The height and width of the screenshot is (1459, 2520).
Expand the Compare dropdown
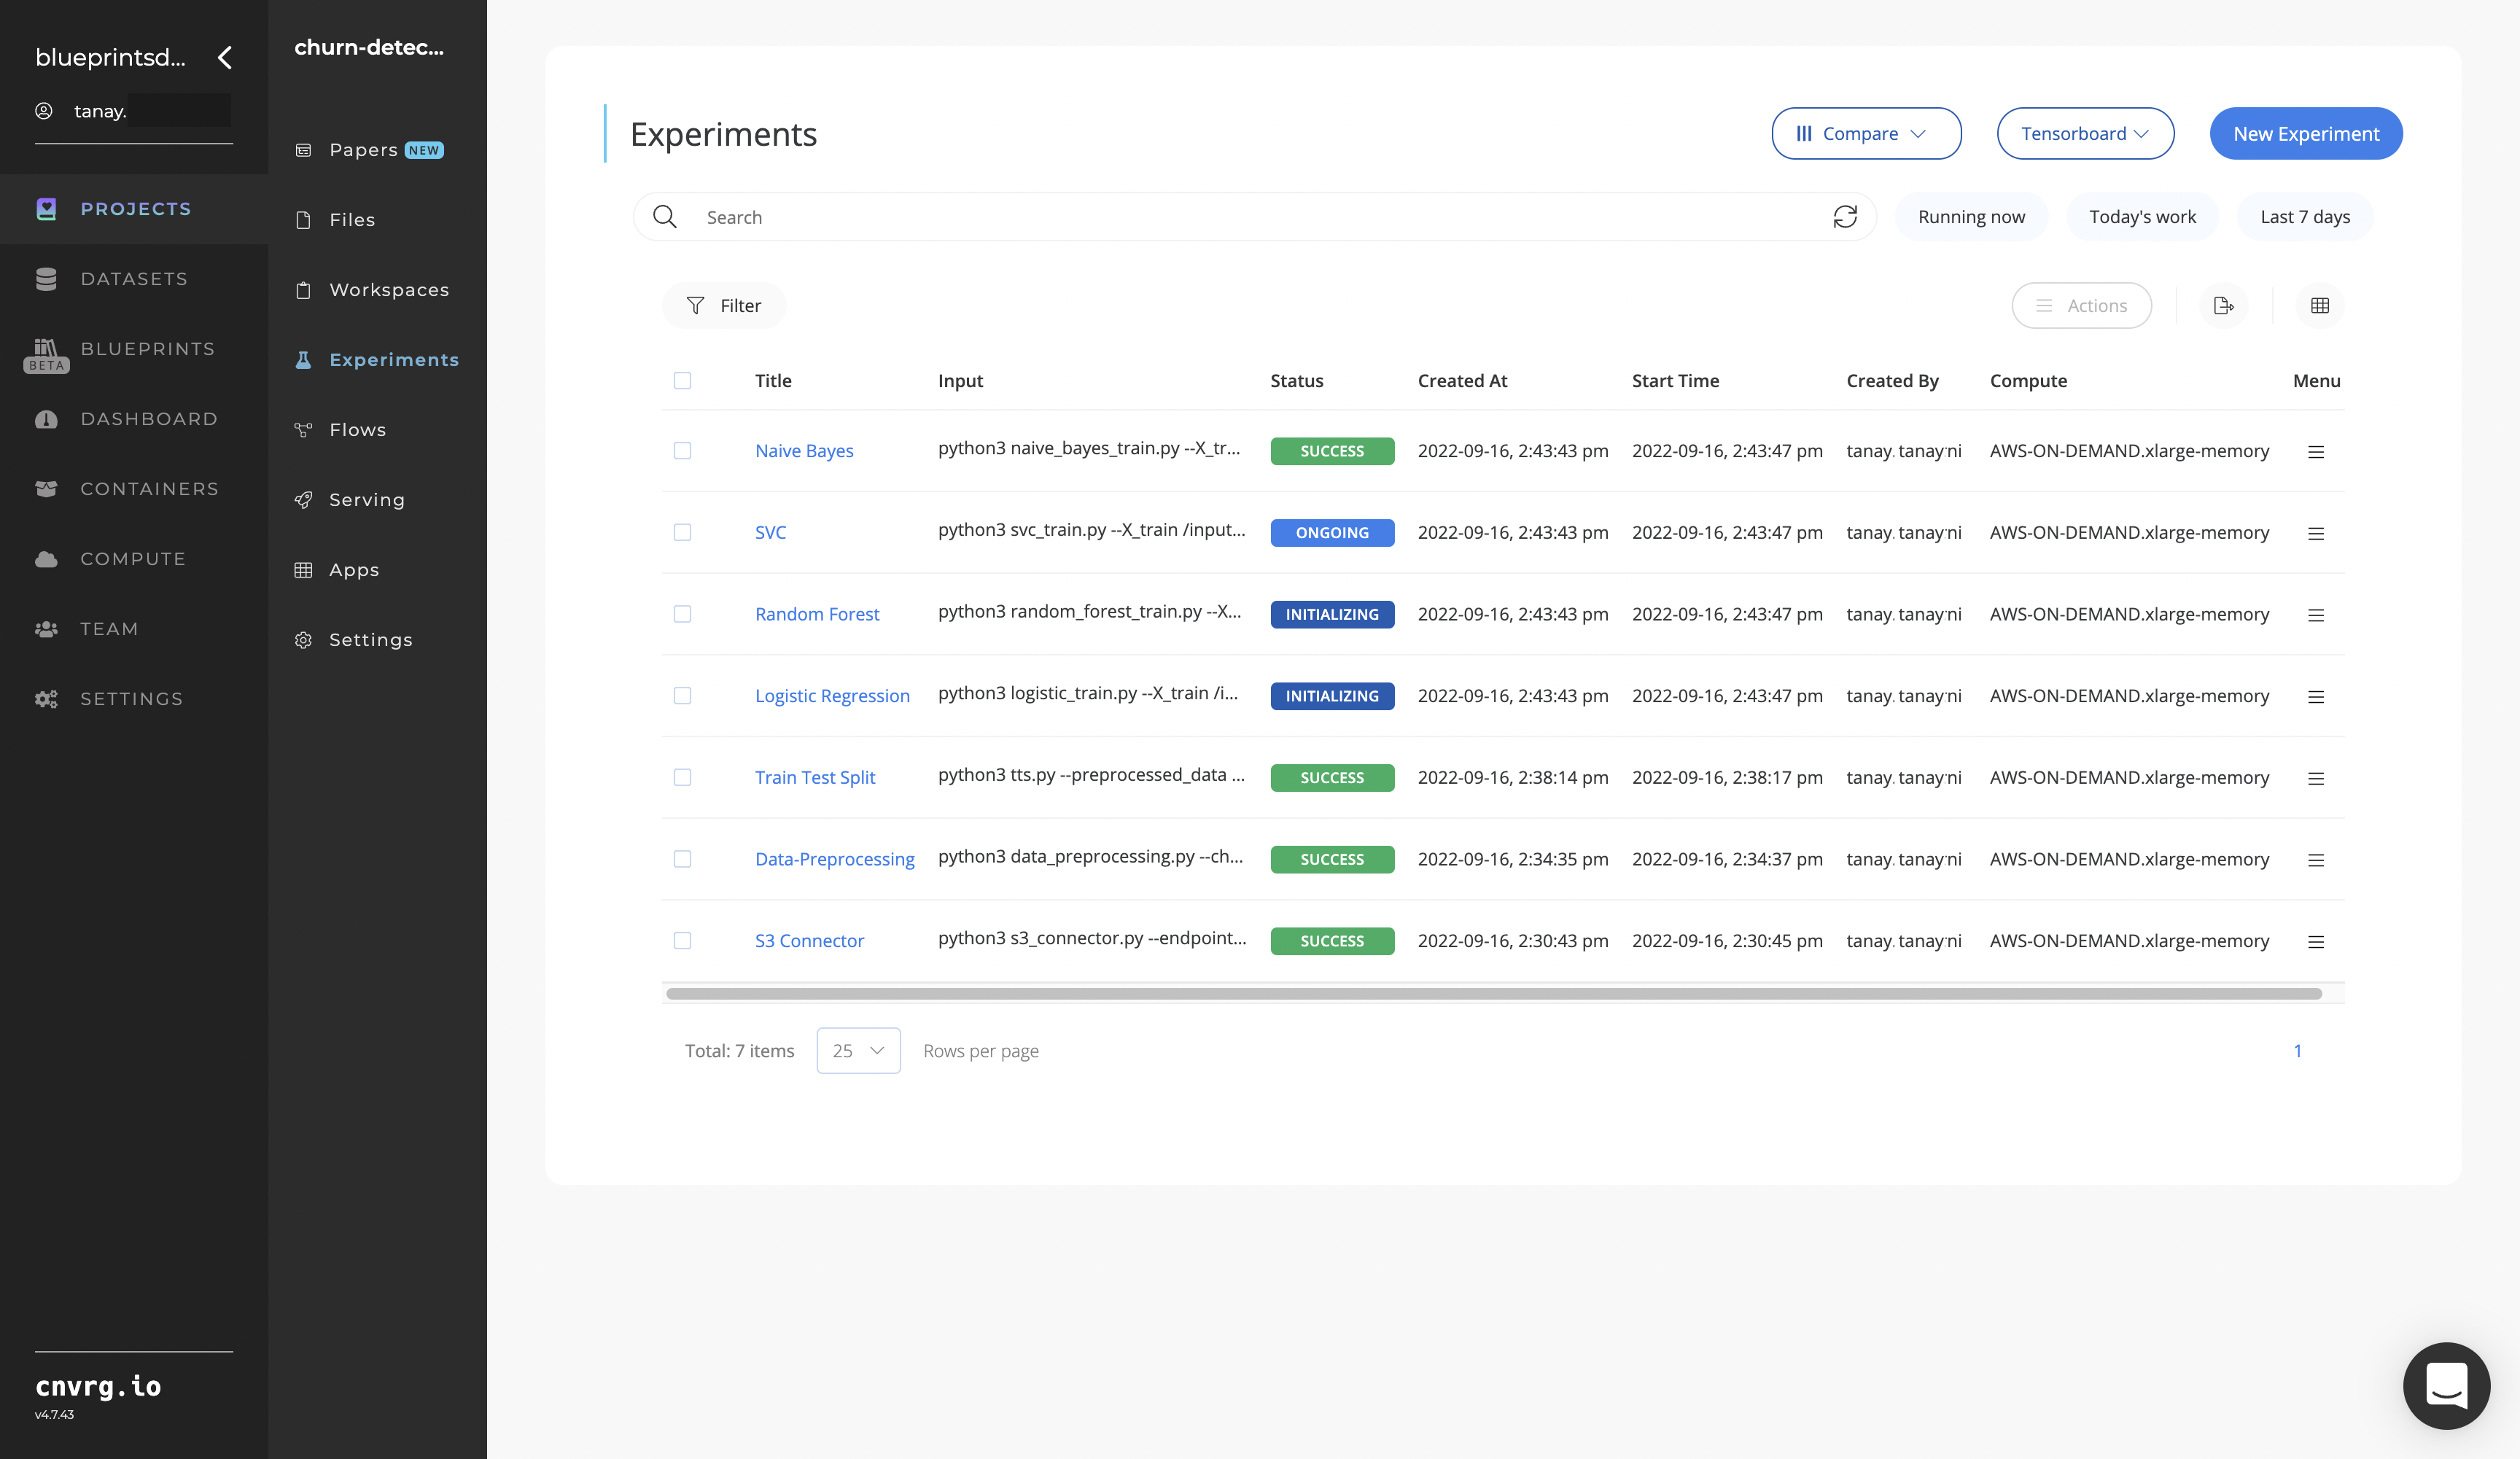[x=1866, y=133]
